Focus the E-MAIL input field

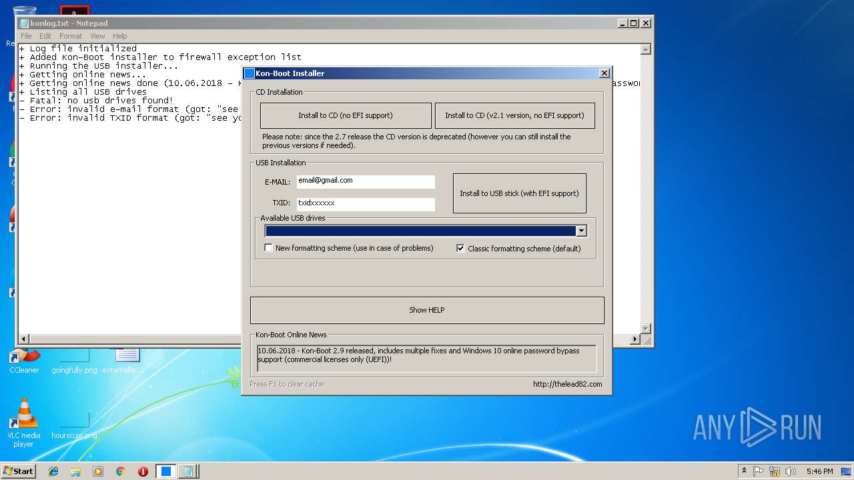366,181
